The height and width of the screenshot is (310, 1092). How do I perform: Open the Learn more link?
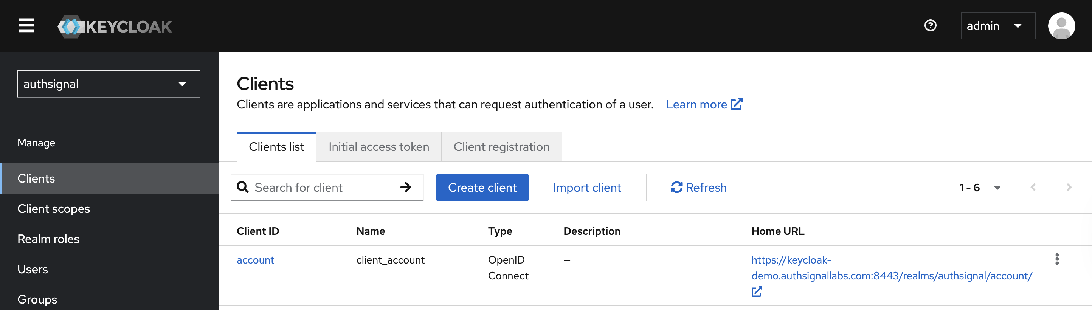(704, 104)
